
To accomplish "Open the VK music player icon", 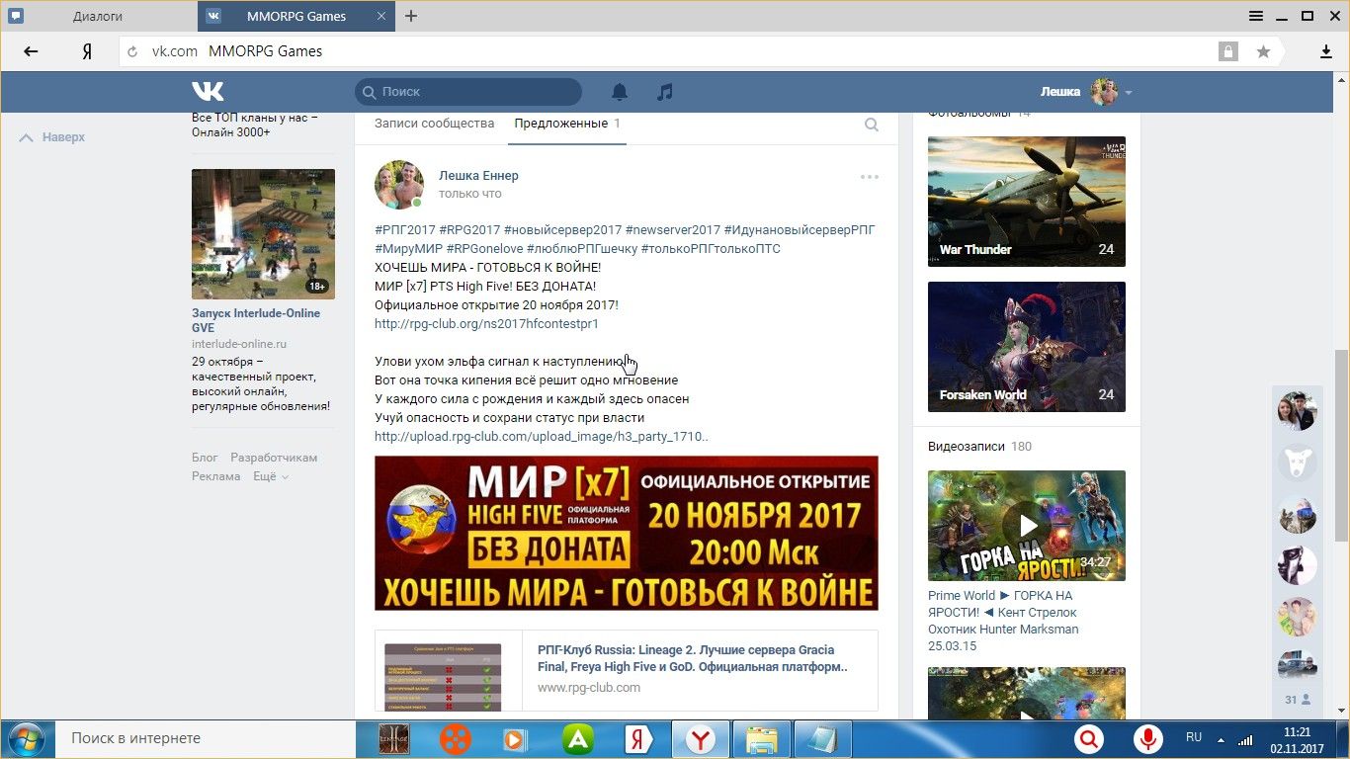I will 665,92.
